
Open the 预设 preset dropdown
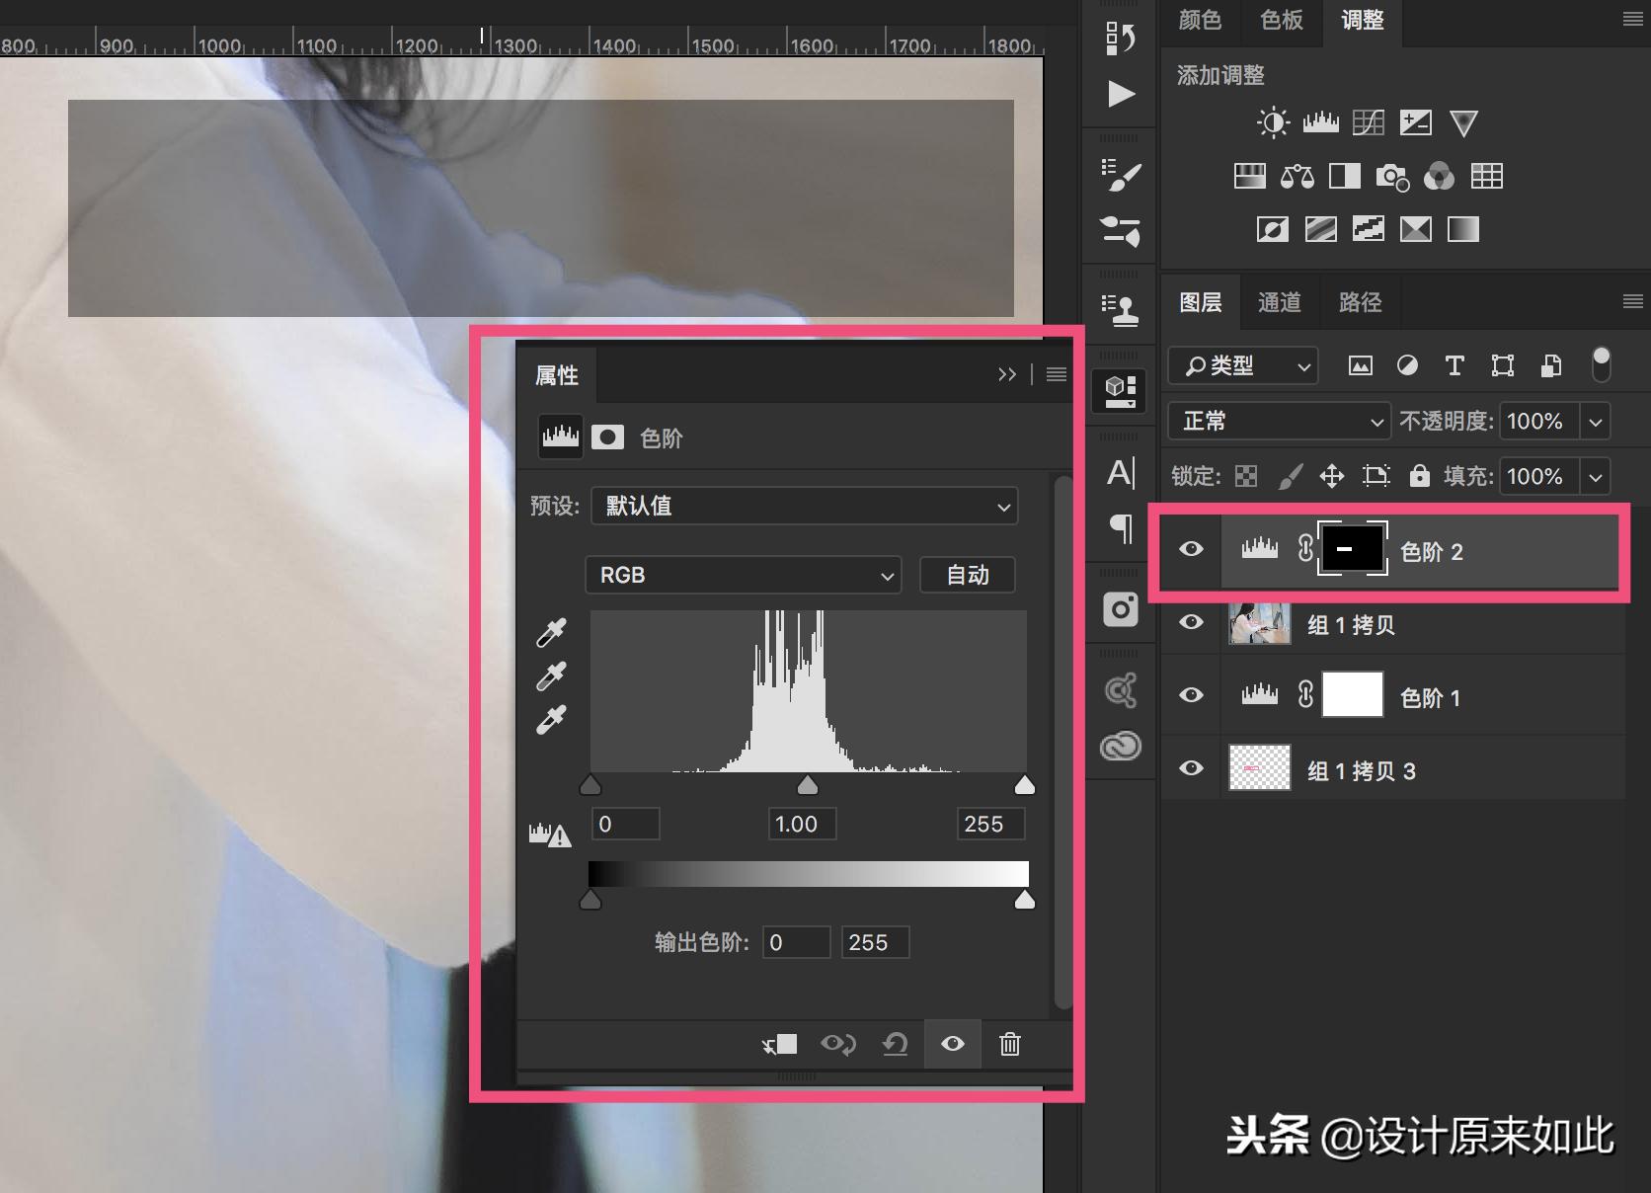(x=804, y=507)
